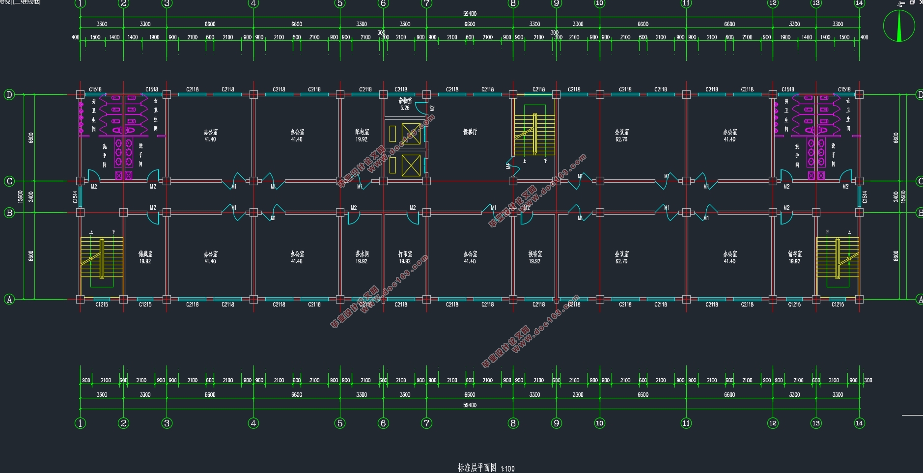Select the 标准层平面图 drawing title

477,468
